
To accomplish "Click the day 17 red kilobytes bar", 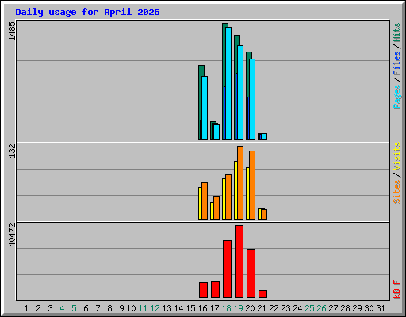I will click(x=215, y=290).
